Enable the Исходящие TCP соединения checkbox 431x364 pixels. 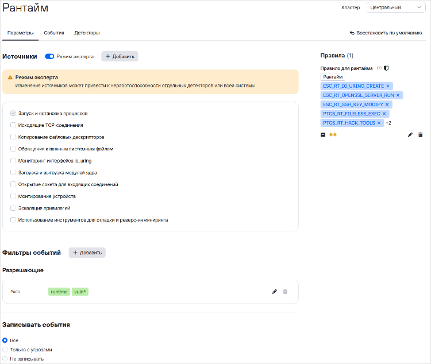(13, 125)
